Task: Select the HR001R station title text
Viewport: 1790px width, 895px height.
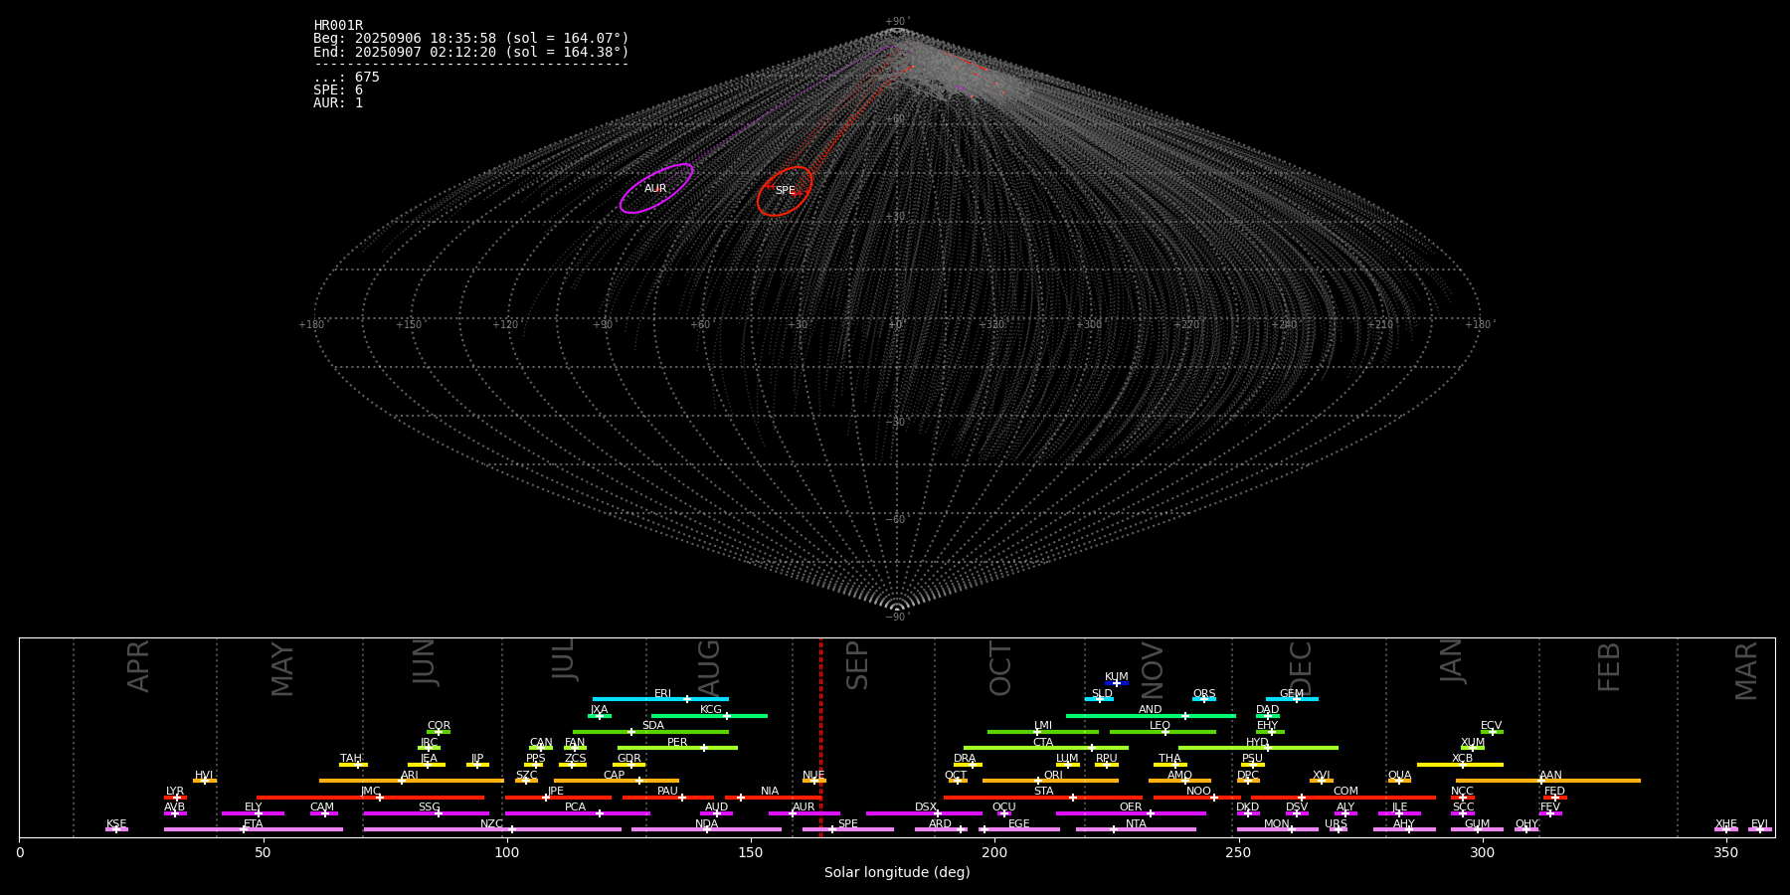Action: pos(338,26)
